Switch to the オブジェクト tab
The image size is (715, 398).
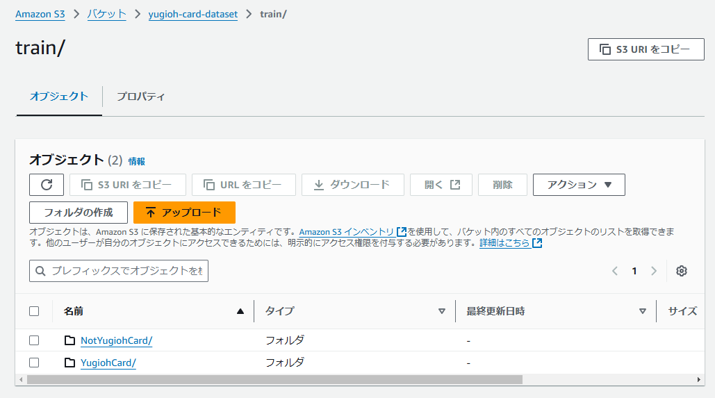tap(59, 97)
